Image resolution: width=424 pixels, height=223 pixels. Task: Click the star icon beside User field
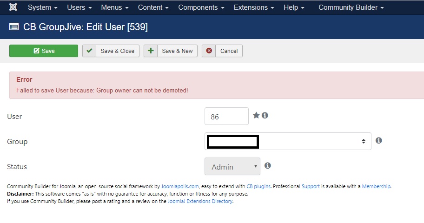click(256, 115)
